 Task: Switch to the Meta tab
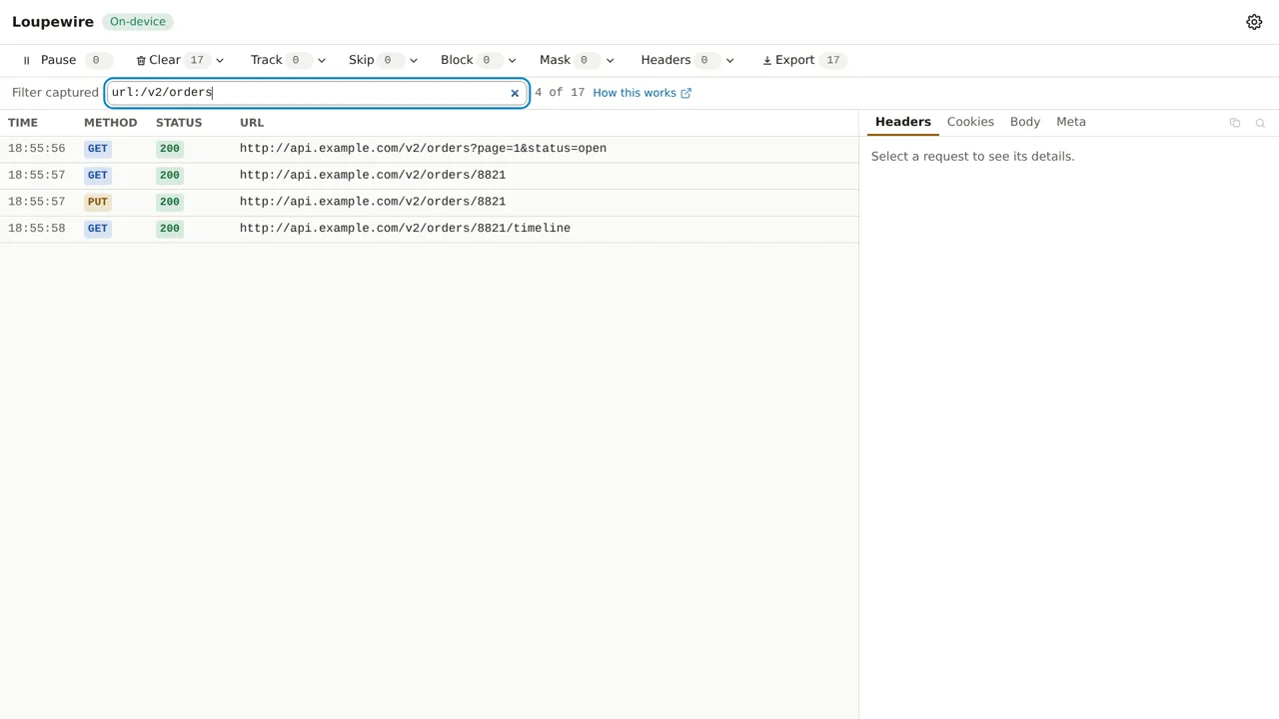pyautogui.click(x=1071, y=122)
